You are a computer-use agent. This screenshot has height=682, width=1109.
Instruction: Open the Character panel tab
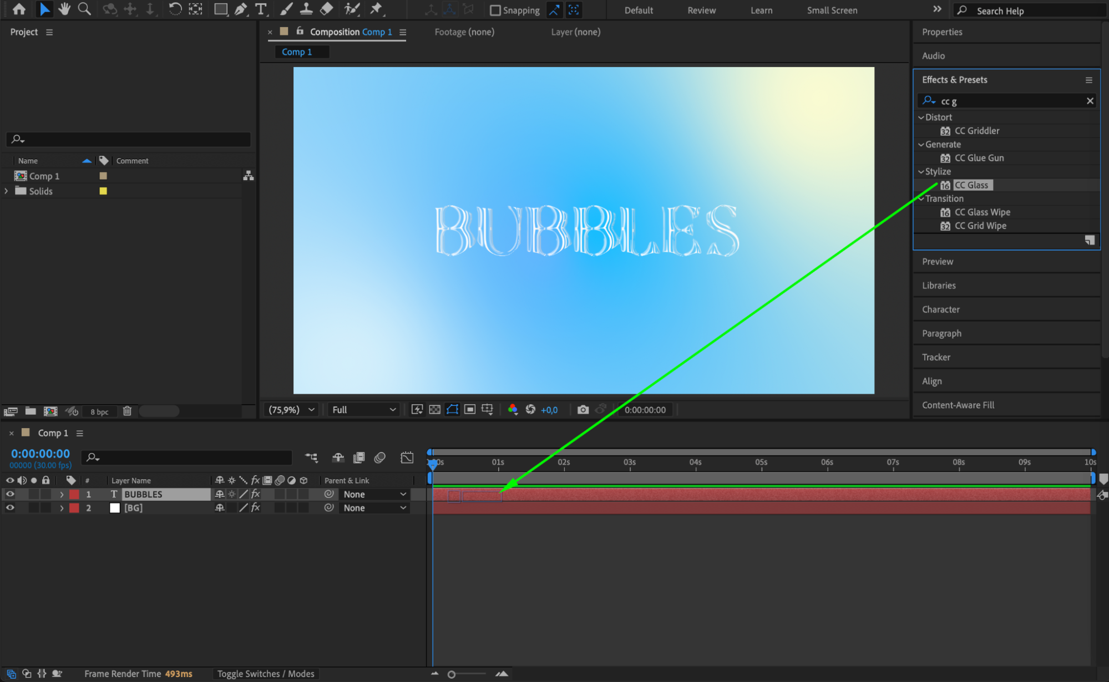[940, 309]
